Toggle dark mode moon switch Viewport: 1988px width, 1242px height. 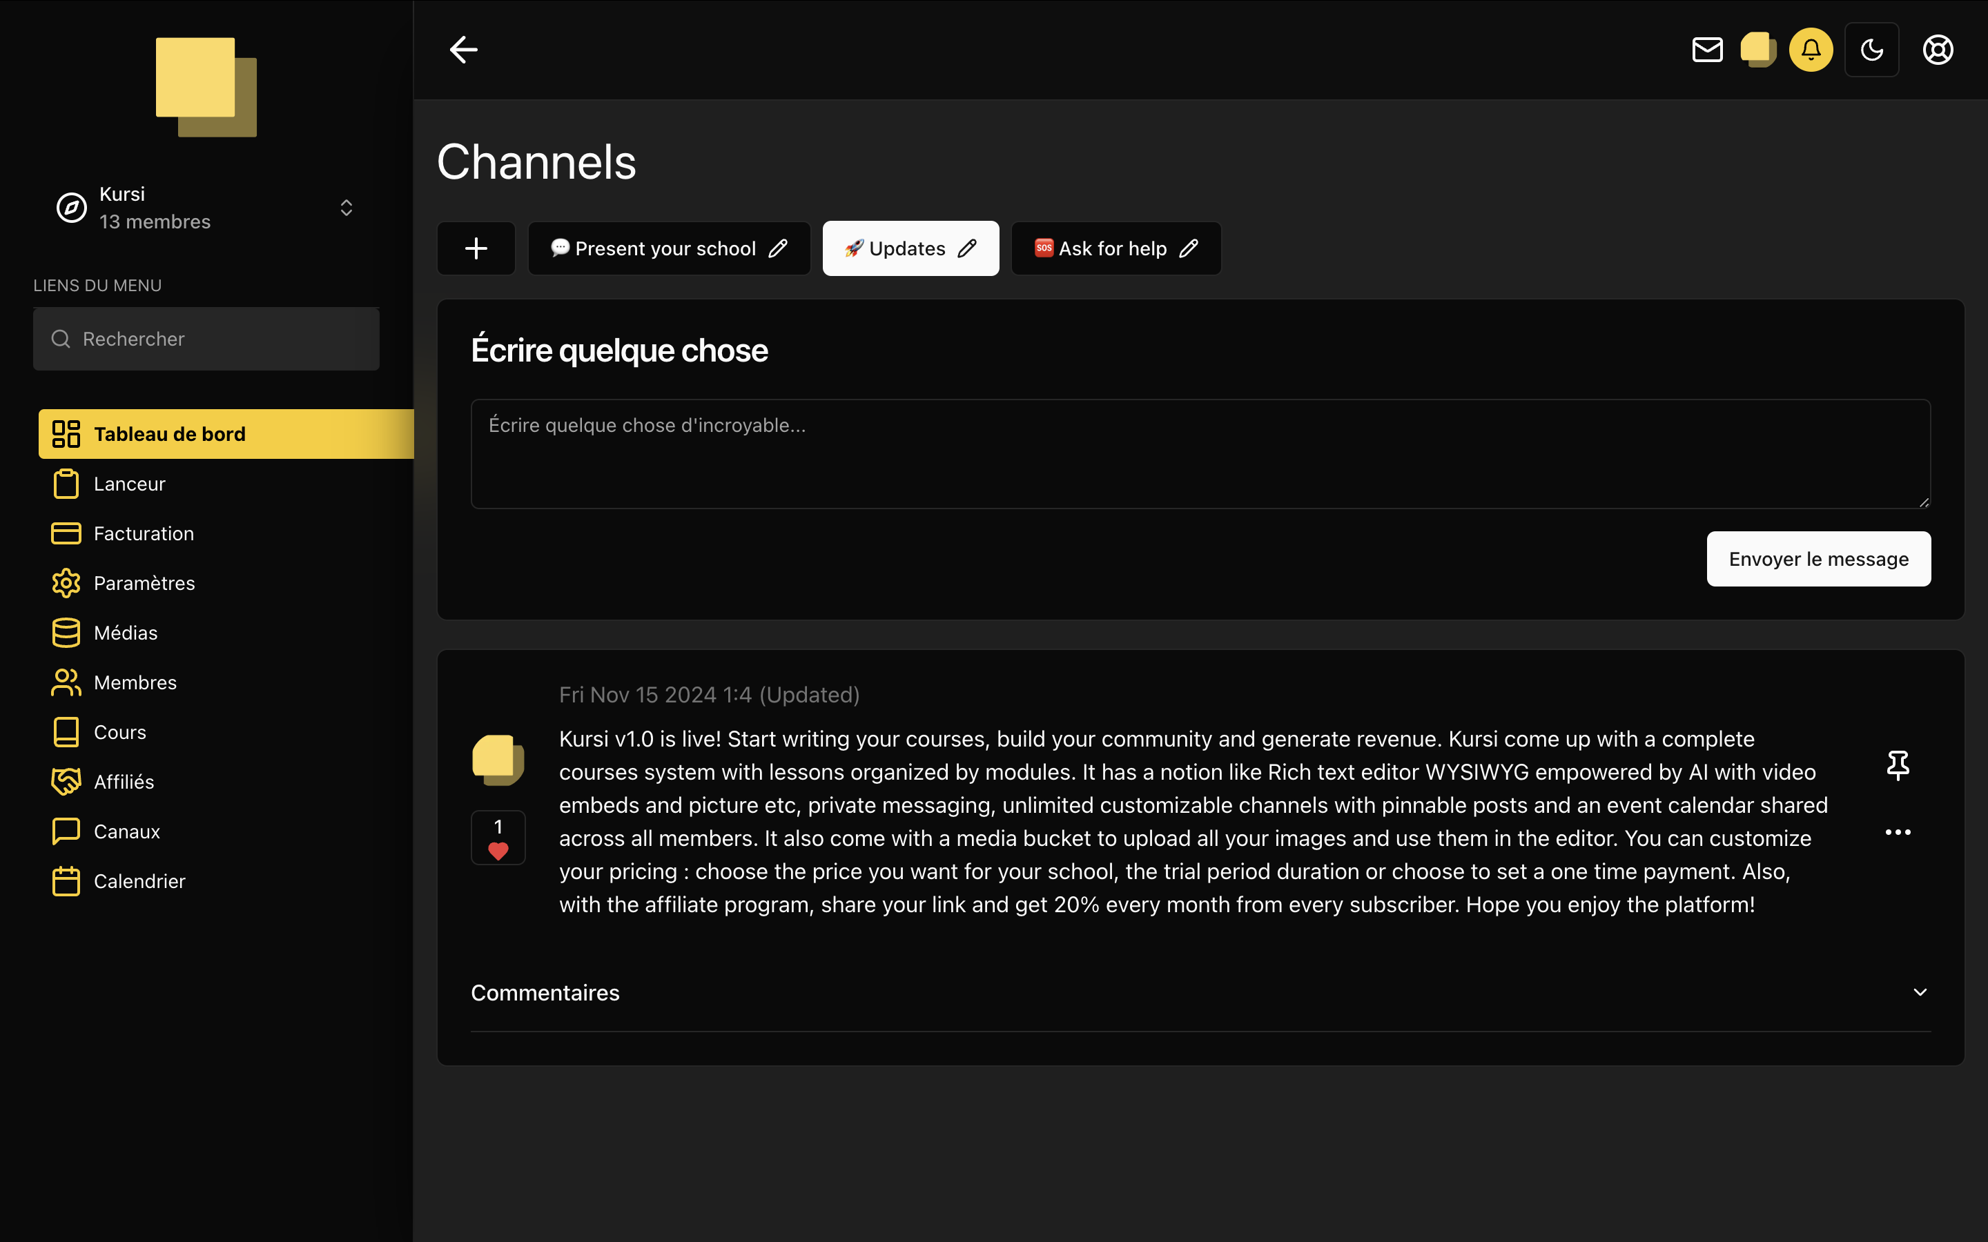tap(1871, 49)
